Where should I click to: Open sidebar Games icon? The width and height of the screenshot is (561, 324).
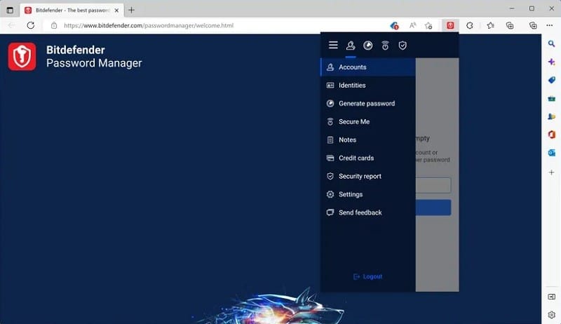[x=551, y=116]
